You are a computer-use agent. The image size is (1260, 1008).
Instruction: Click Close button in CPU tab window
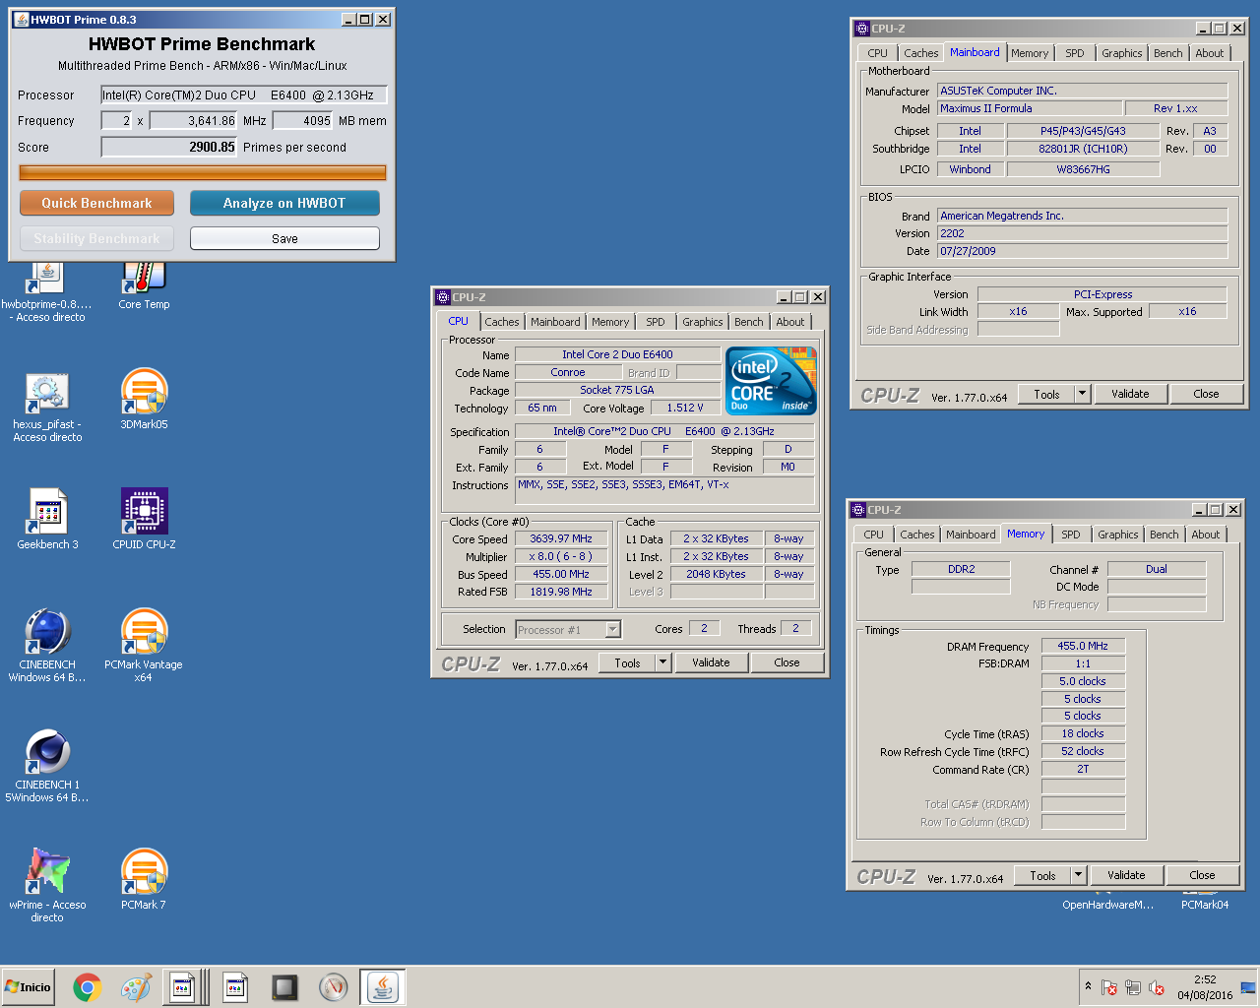click(x=787, y=662)
